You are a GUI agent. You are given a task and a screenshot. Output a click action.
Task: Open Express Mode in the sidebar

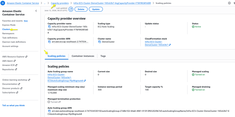pyautogui.click(x=9, y=25)
